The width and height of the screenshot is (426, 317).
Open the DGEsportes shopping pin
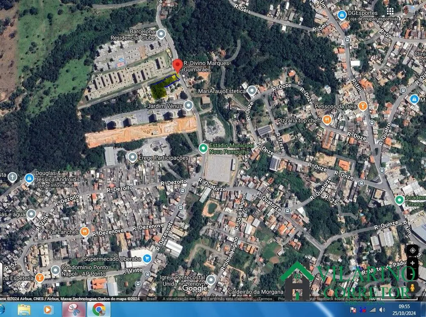(342, 15)
